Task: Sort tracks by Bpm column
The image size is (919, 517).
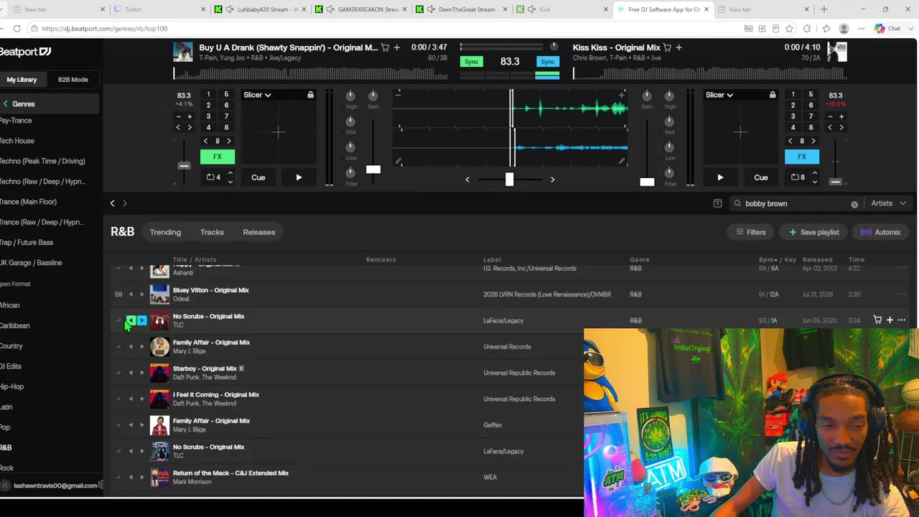Action: tap(768, 260)
